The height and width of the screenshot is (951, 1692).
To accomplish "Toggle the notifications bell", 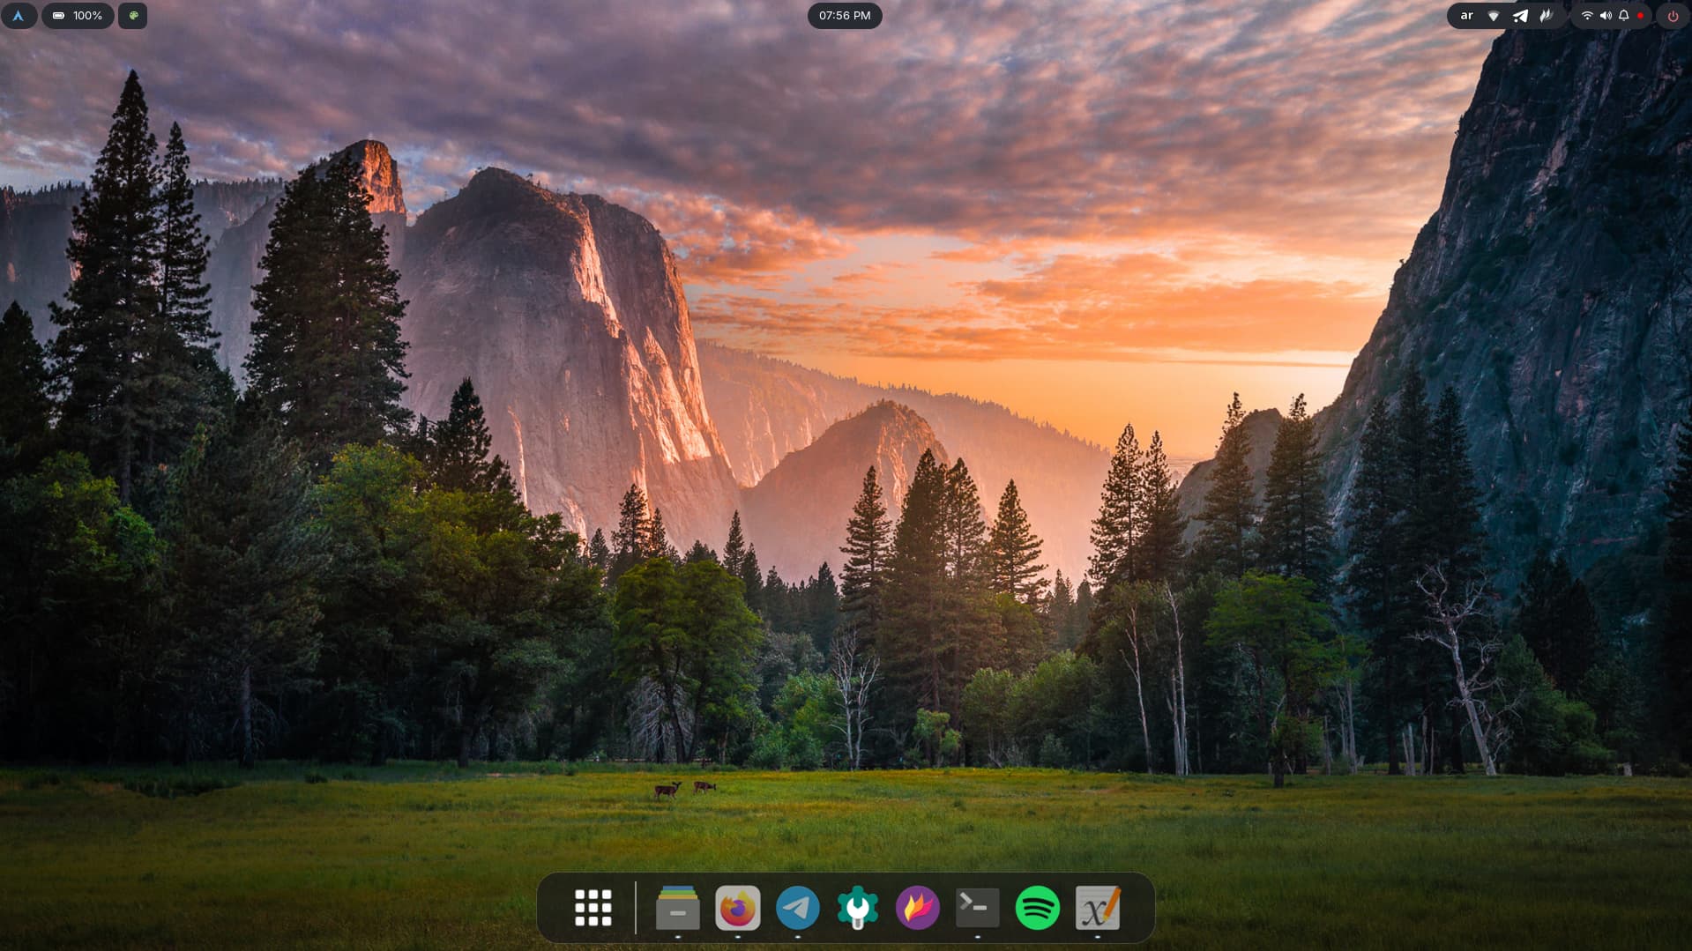I will point(1623,16).
